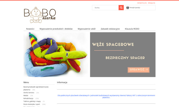Click the BOBOnierka baby logo
The width and height of the screenshot is (179, 107).
pos(40,15)
